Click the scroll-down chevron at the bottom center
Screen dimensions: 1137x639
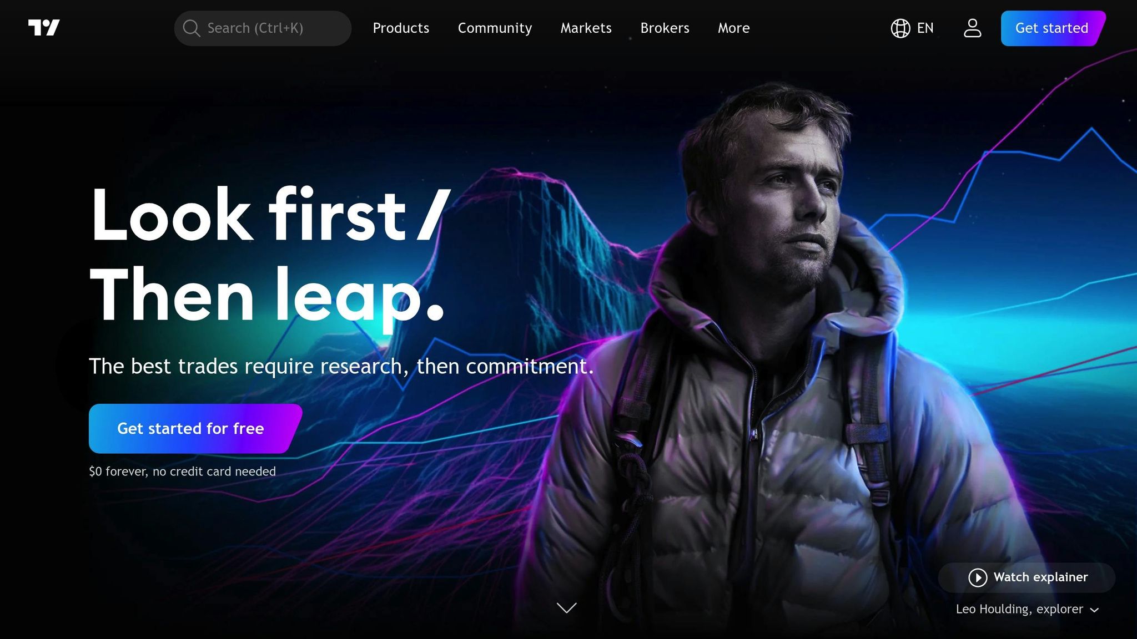(x=566, y=608)
